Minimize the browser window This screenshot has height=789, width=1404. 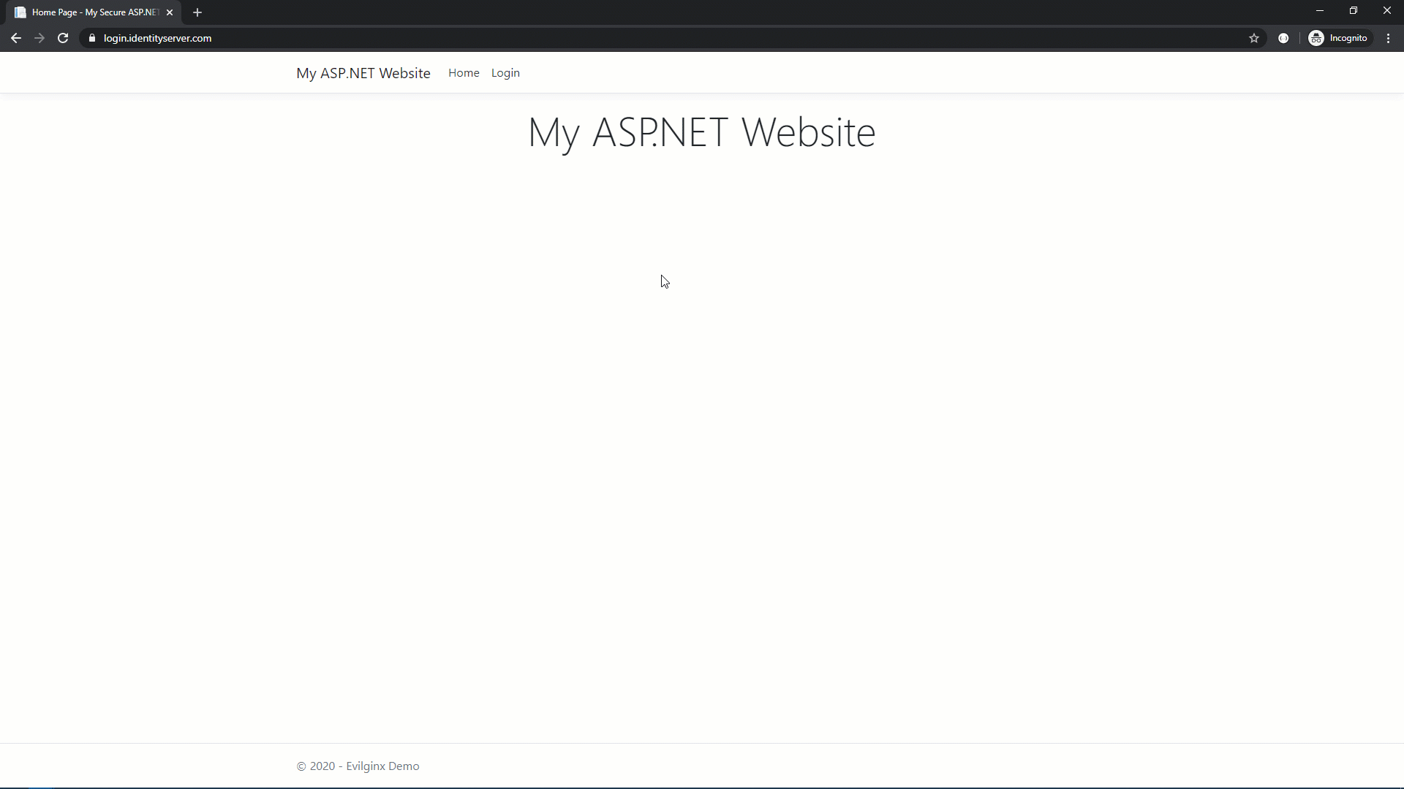1320,11
